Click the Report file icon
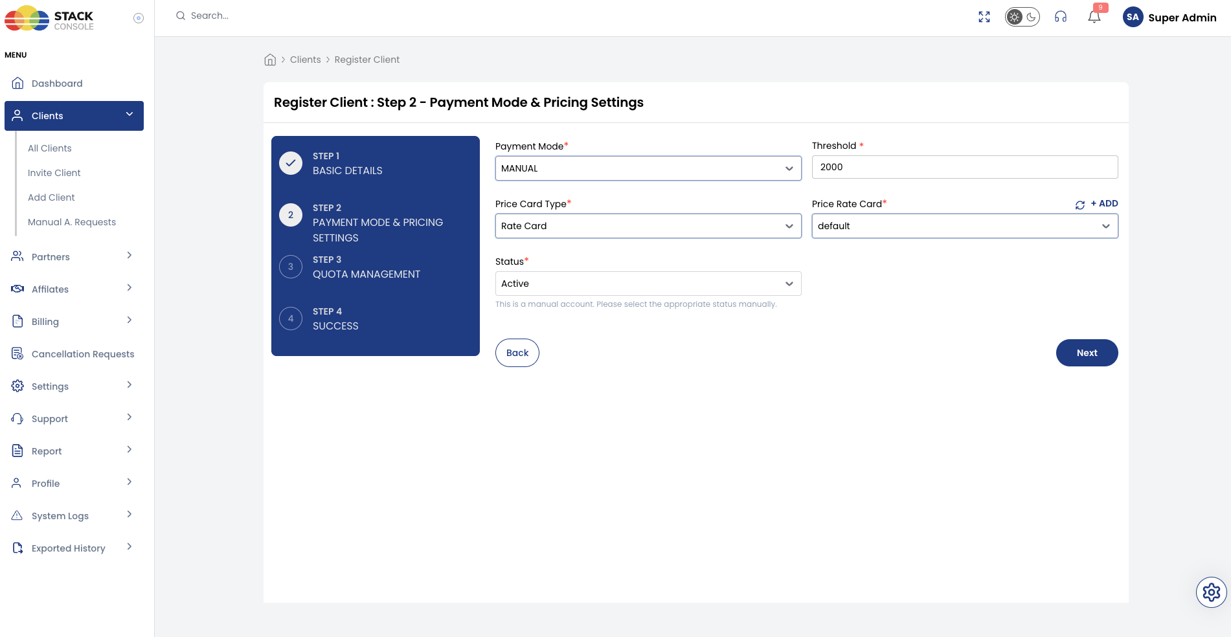Viewport: 1231px width, 637px height. (x=17, y=451)
